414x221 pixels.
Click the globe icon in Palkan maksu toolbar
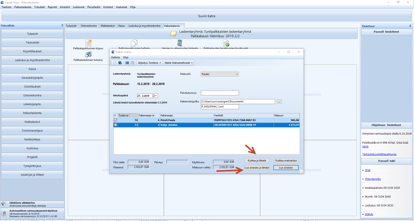pyautogui.click(x=120, y=63)
